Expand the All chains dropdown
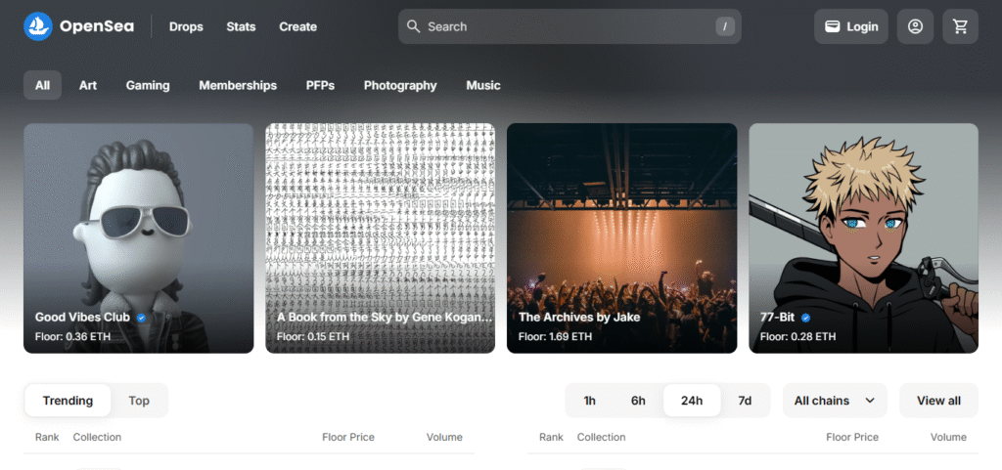 (835, 401)
